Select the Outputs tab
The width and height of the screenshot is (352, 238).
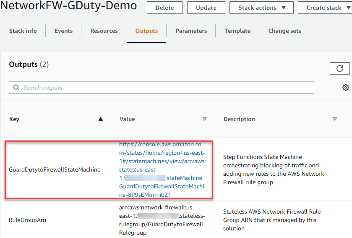point(146,31)
